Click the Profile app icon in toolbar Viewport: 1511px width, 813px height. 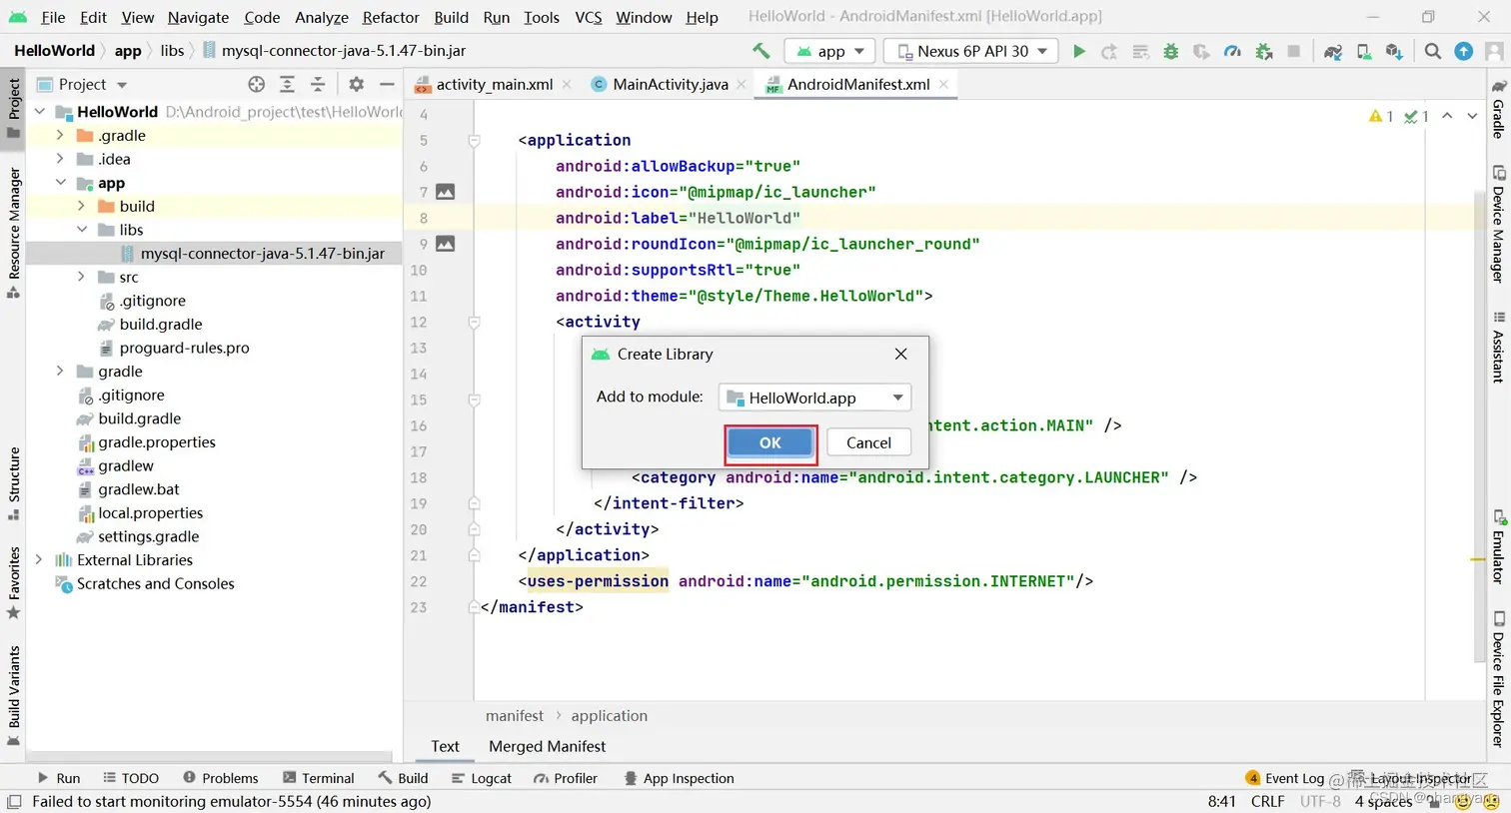pos(1232,51)
